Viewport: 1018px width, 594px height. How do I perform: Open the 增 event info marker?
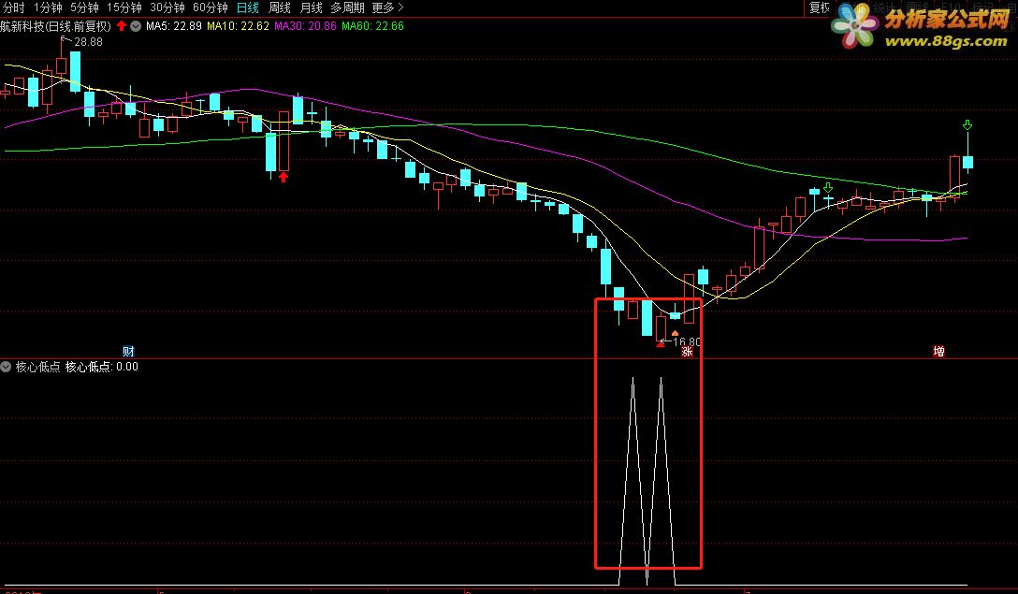938,351
